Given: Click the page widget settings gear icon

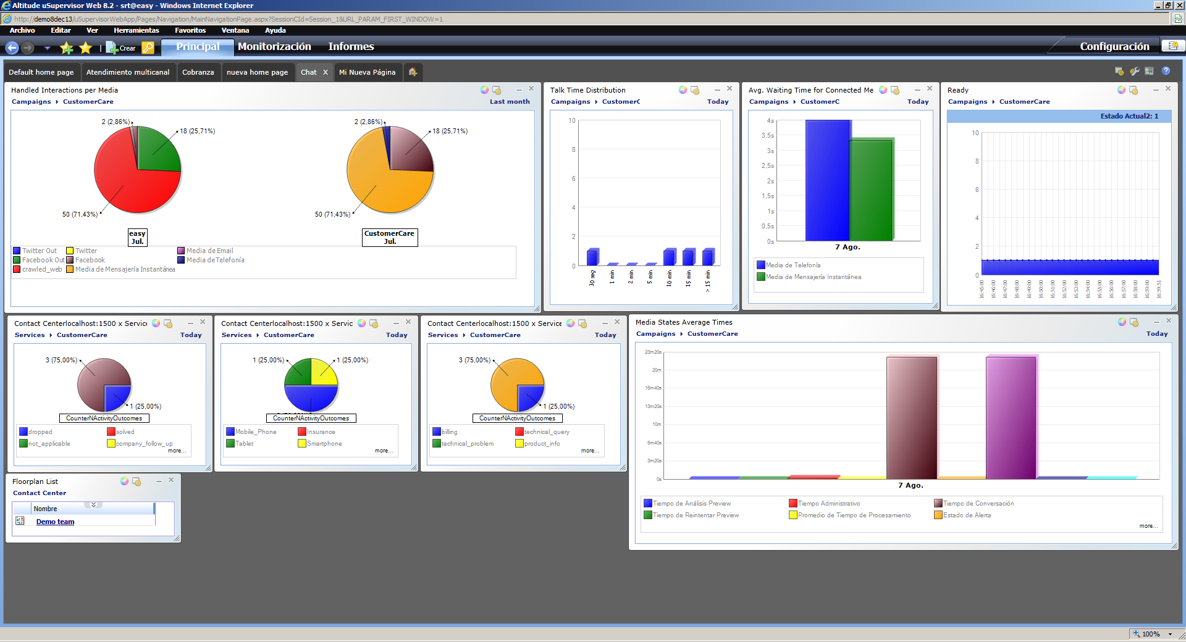Looking at the screenshot, I should coord(1119,72).
